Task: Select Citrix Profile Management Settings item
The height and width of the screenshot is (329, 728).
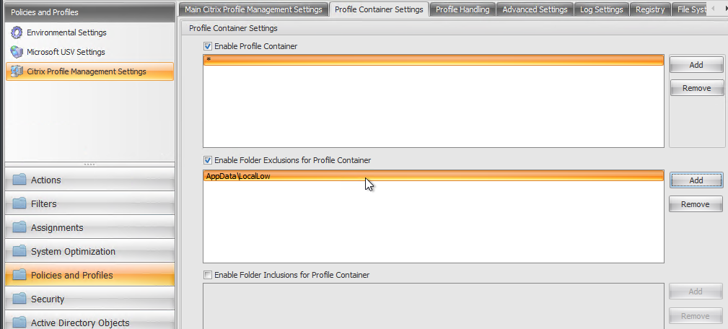Action: click(x=89, y=71)
